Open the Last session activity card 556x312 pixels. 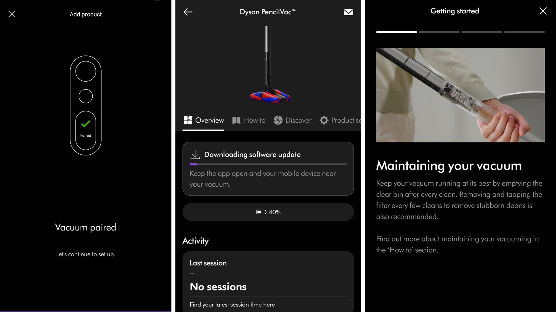pos(268,282)
